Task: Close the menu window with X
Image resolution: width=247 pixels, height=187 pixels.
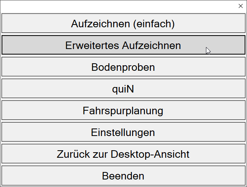Action: 241,6
